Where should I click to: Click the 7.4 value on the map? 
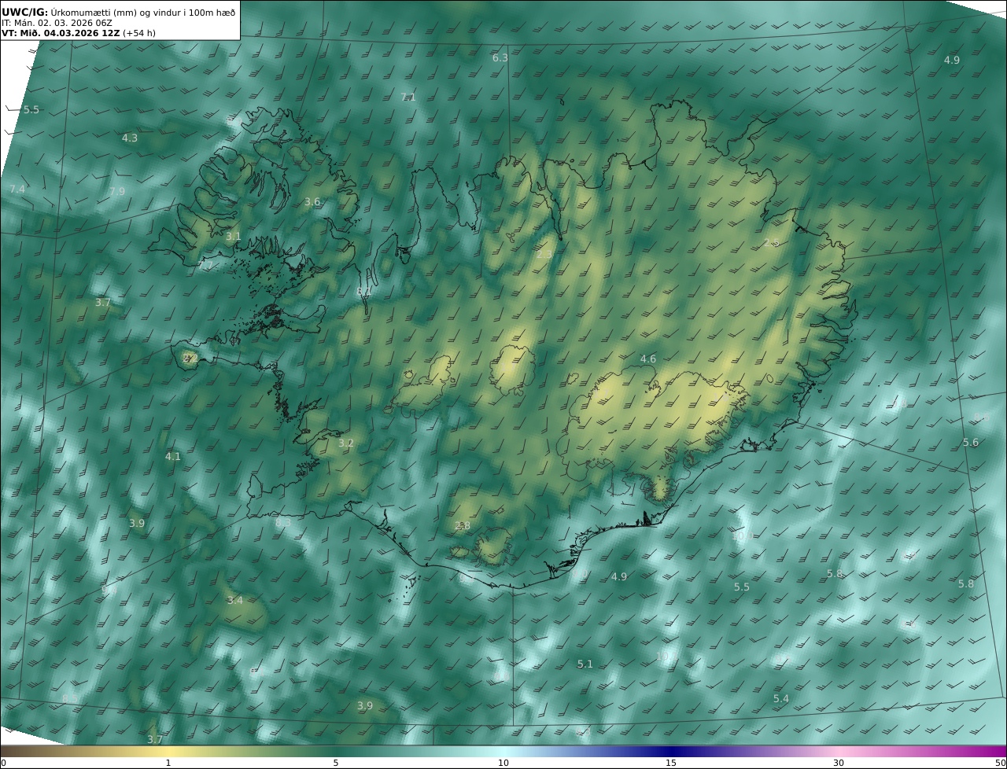tap(17, 190)
